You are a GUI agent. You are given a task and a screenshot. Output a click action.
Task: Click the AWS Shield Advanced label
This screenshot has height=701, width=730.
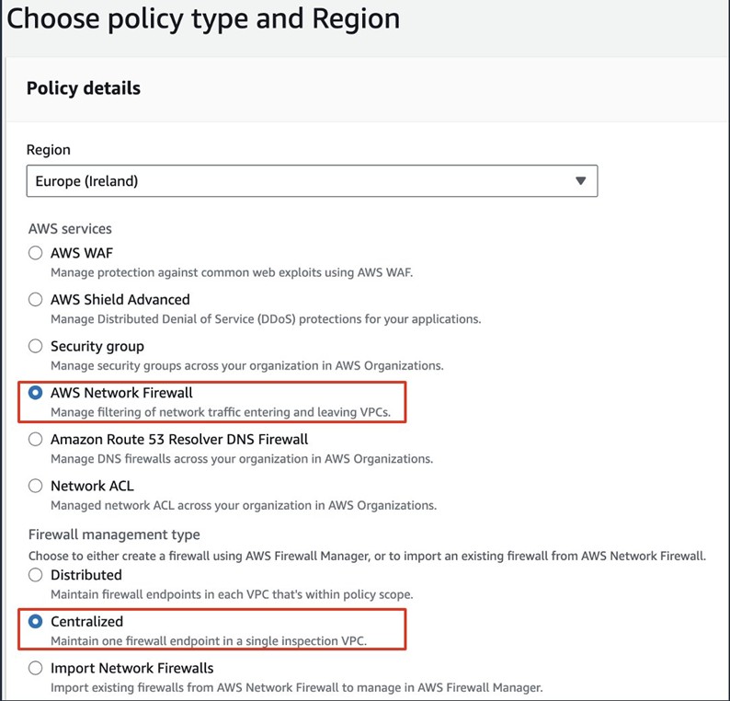coord(120,299)
